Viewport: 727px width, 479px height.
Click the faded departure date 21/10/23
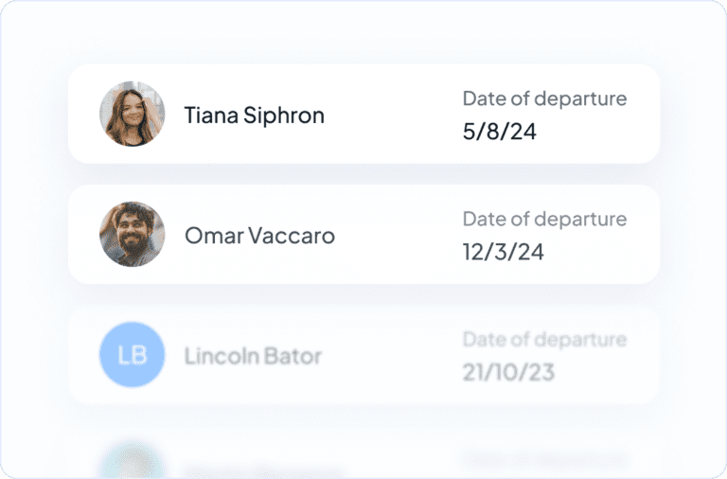coord(508,372)
